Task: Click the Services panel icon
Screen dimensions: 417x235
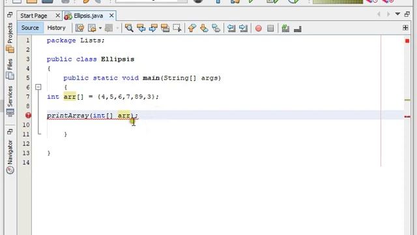Action: click(10, 113)
